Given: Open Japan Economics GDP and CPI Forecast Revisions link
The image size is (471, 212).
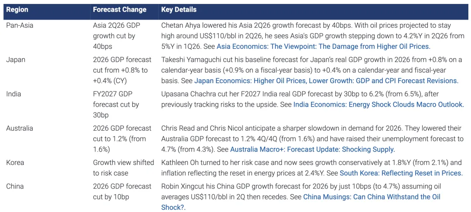Looking at the screenshot, I should click(x=326, y=81).
